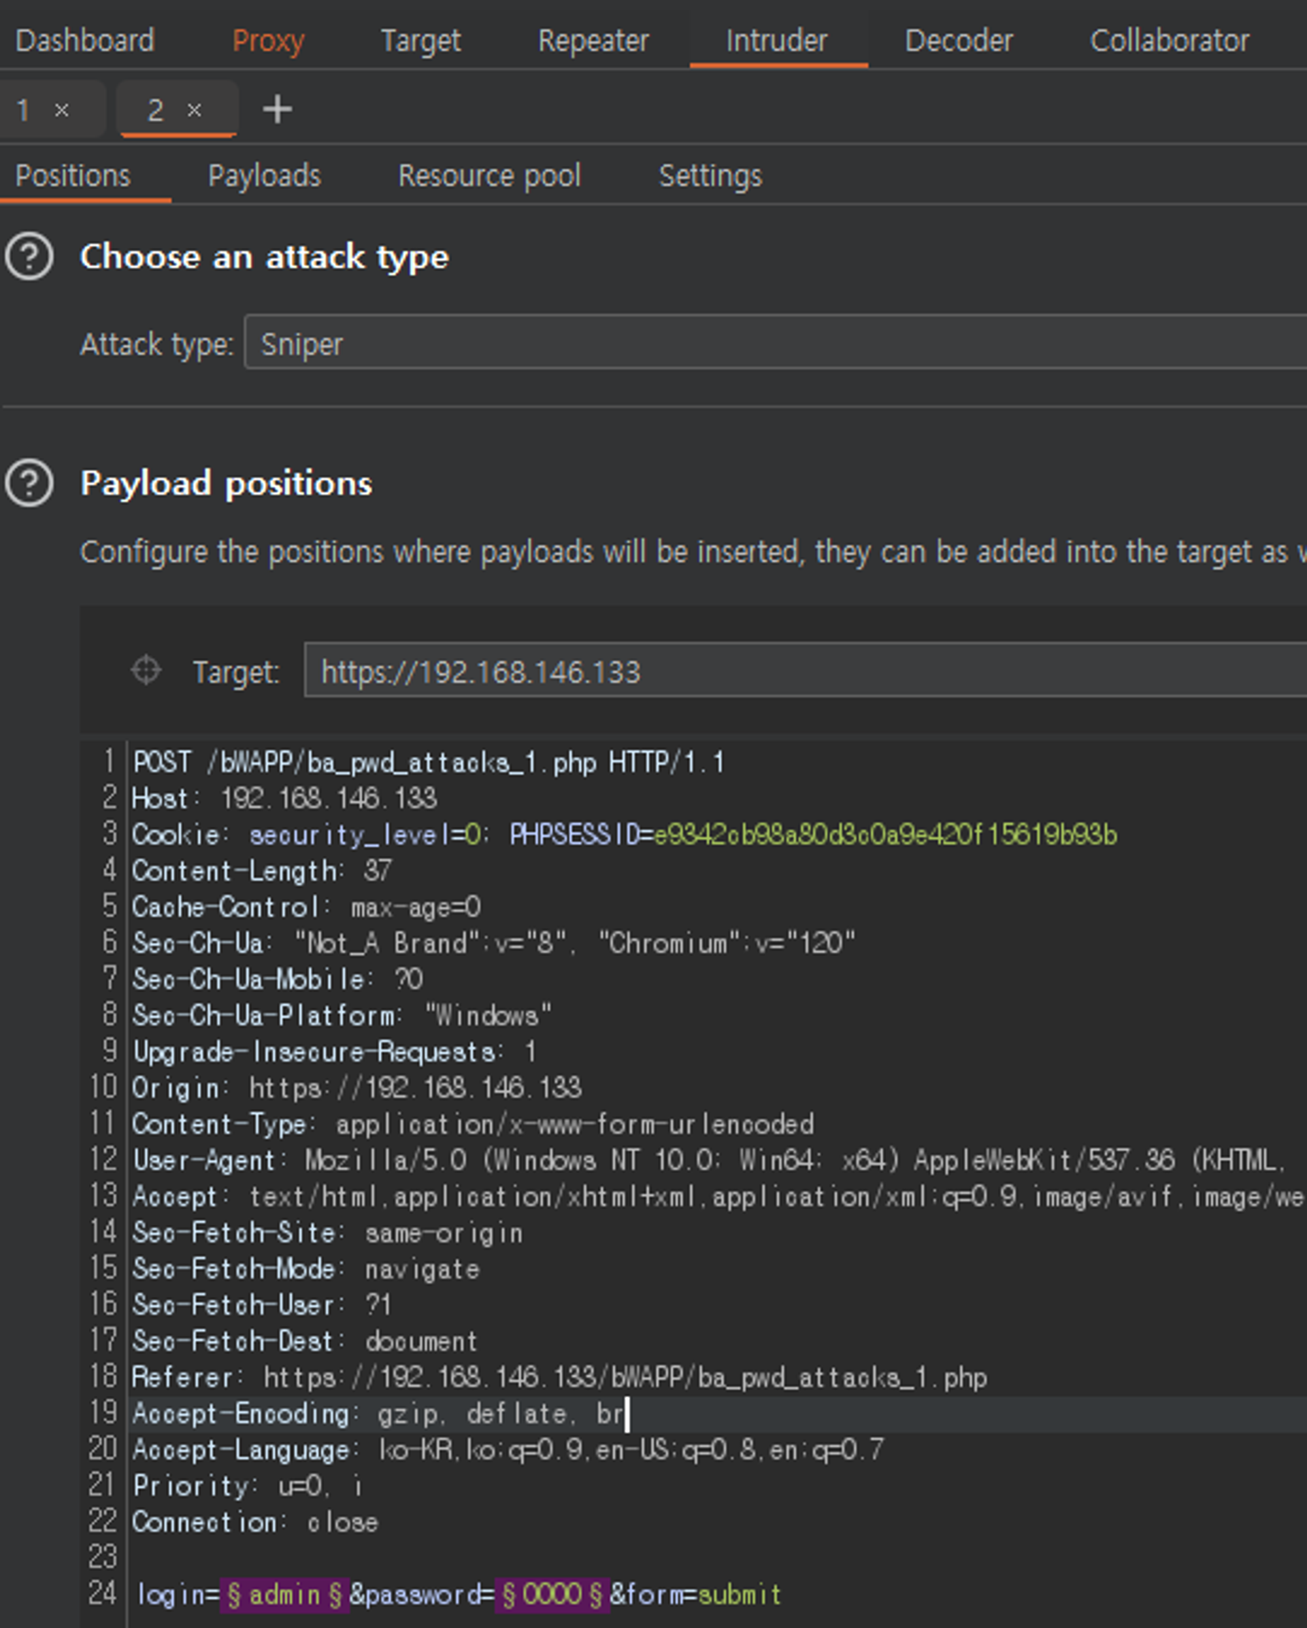Click the add new tab plus button
This screenshot has width=1307, height=1628.
(277, 110)
